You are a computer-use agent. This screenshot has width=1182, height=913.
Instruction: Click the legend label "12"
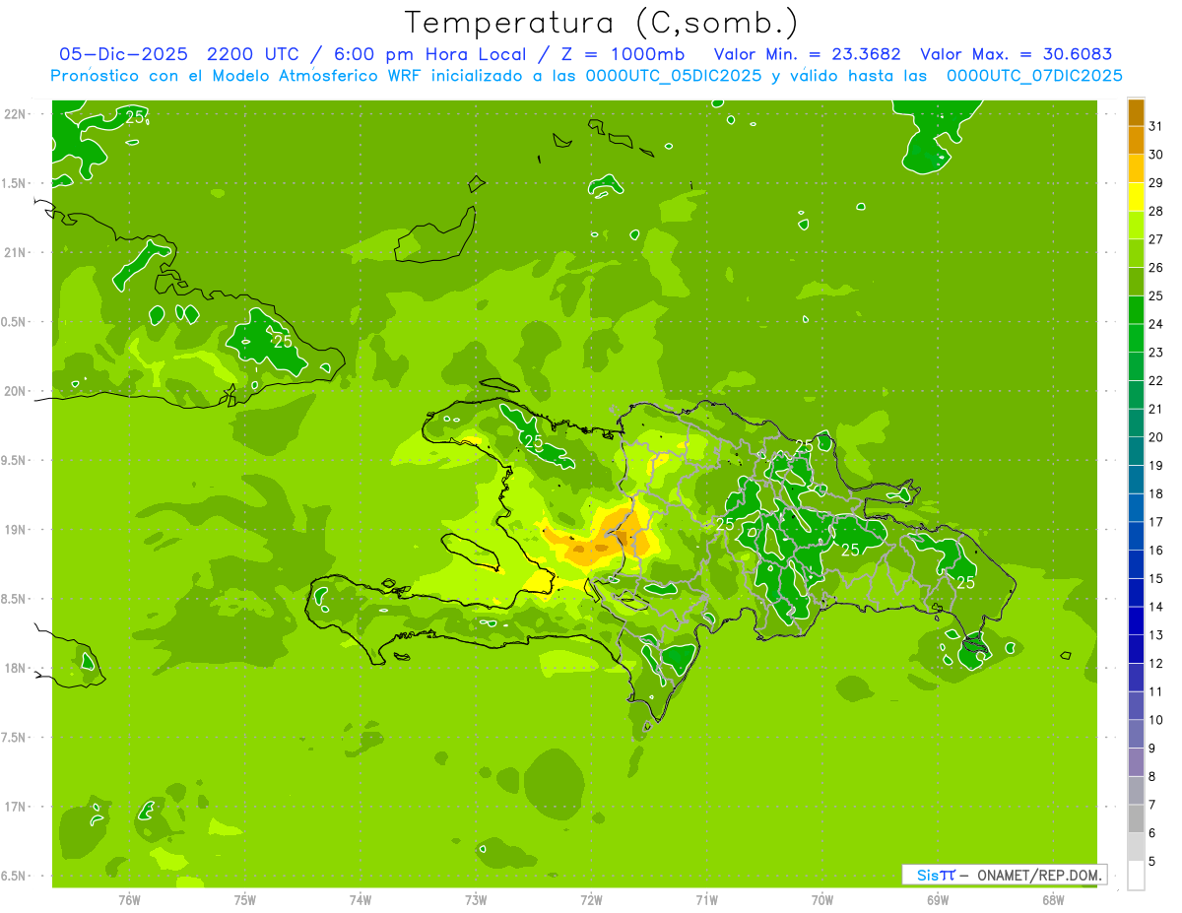coord(1156,663)
